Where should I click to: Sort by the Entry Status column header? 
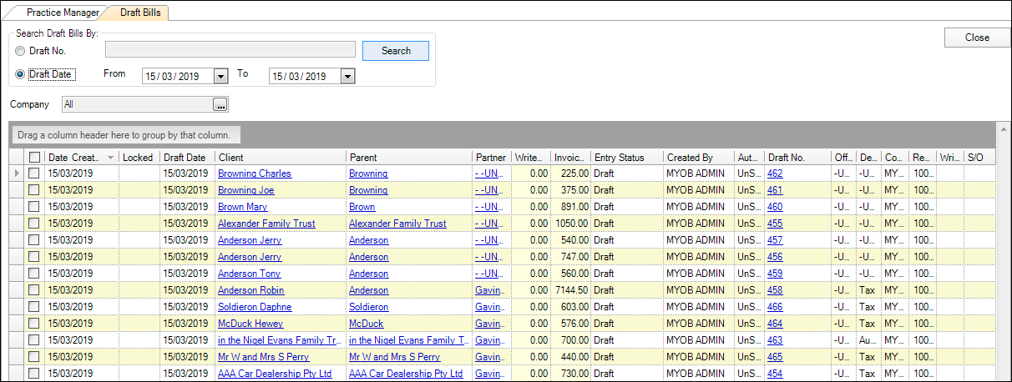coord(619,157)
